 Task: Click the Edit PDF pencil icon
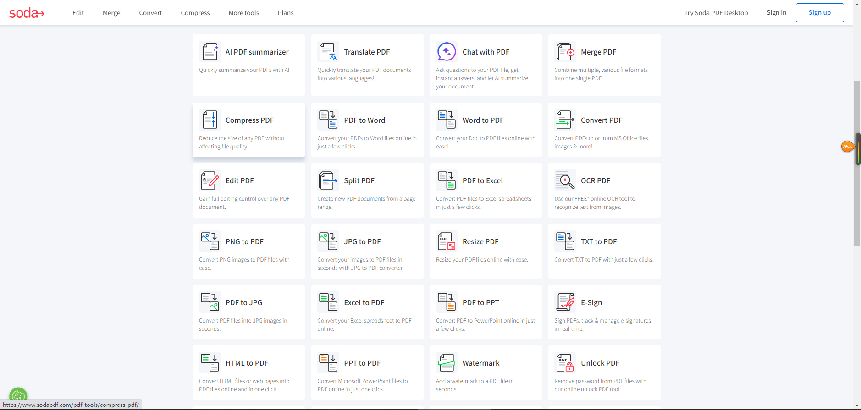(210, 180)
